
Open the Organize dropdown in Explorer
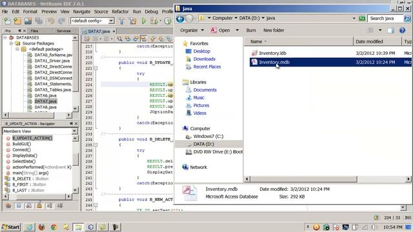(192, 30)
